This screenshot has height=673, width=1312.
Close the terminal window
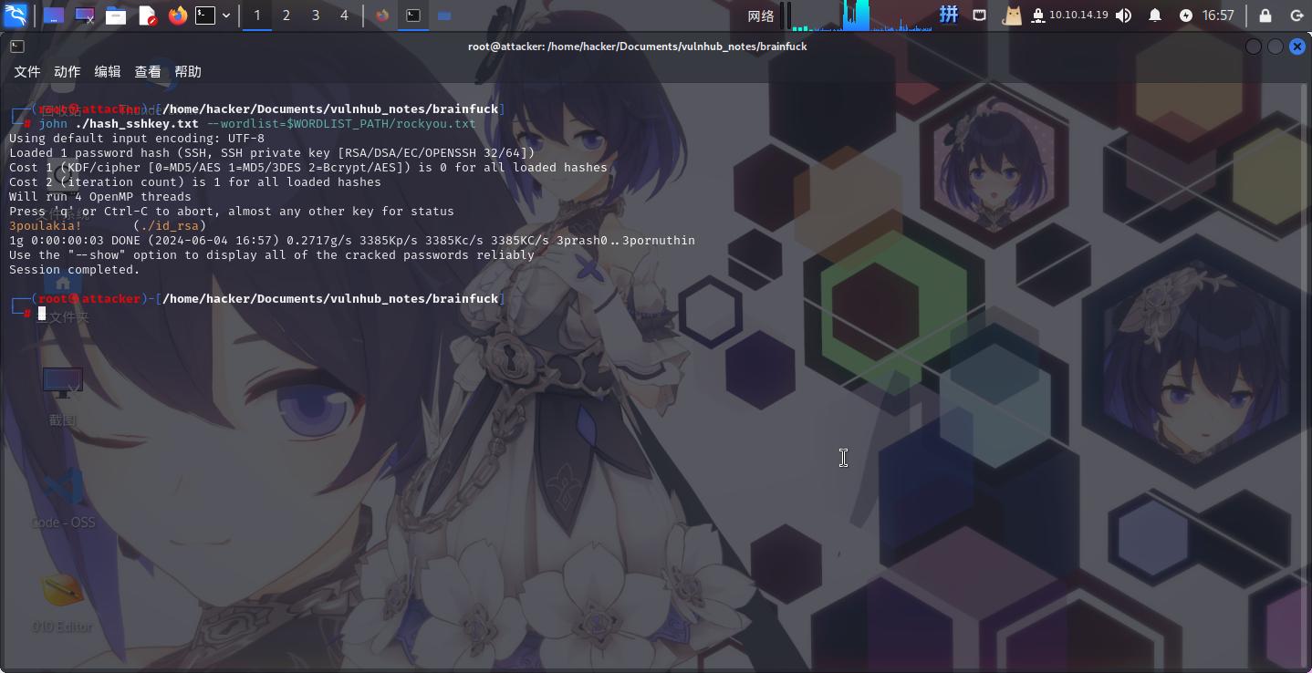pos(1297,47)
